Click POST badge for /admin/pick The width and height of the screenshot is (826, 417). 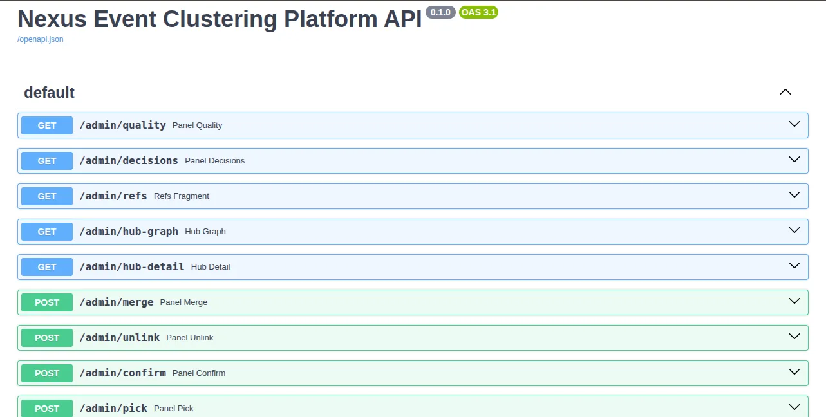pyautogui.click(x=47, y=408)
